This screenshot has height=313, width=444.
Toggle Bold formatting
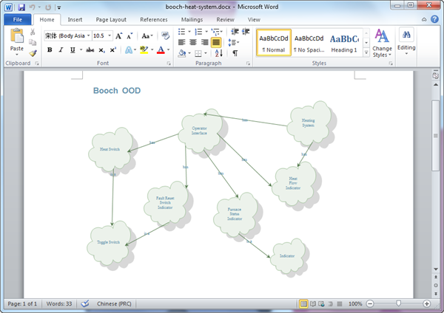click(x=50, y=50)
